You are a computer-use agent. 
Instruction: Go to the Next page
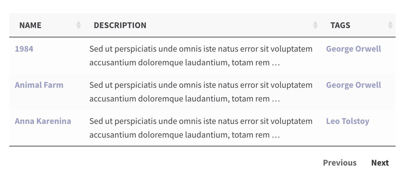pos(380,163)
